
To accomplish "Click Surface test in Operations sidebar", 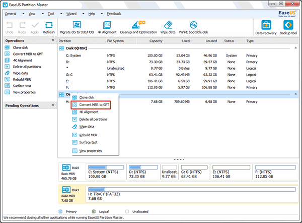I will (x=23, y=86).
